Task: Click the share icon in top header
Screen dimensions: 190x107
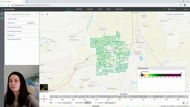Action: [164, 9]
